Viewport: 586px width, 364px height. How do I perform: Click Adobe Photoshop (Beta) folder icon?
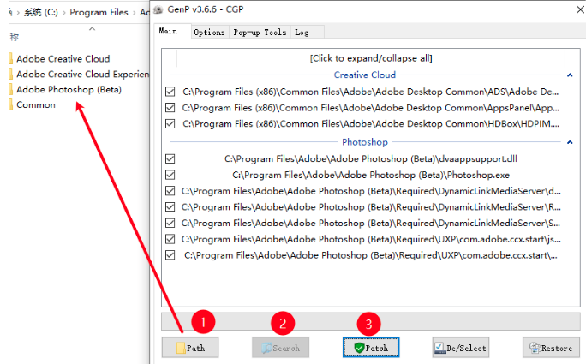[x=10, y=89]
